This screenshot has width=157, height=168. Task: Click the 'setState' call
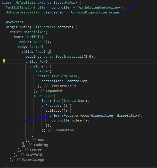(x=53, y=111)
